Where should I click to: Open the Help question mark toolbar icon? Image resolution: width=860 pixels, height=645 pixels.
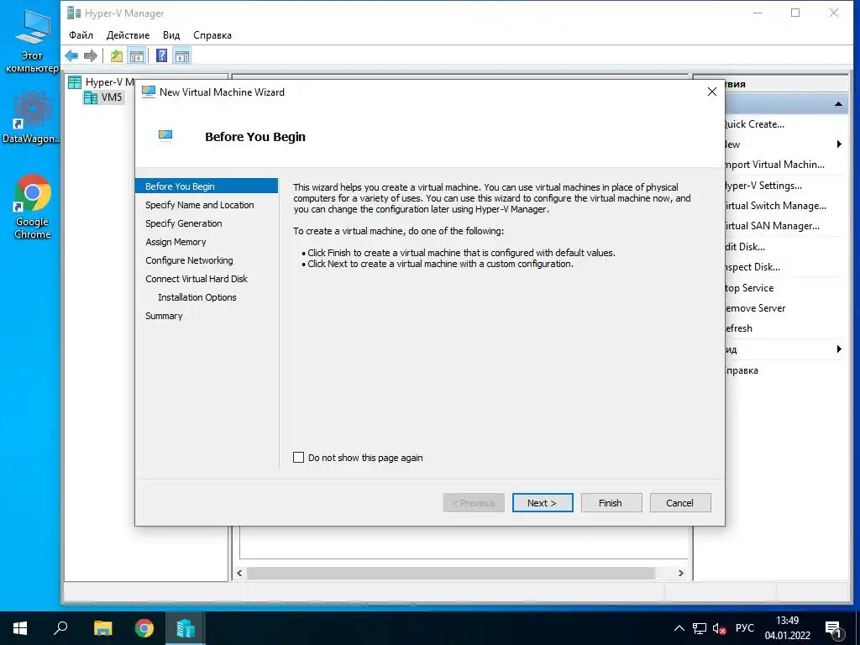pos(162,55)
